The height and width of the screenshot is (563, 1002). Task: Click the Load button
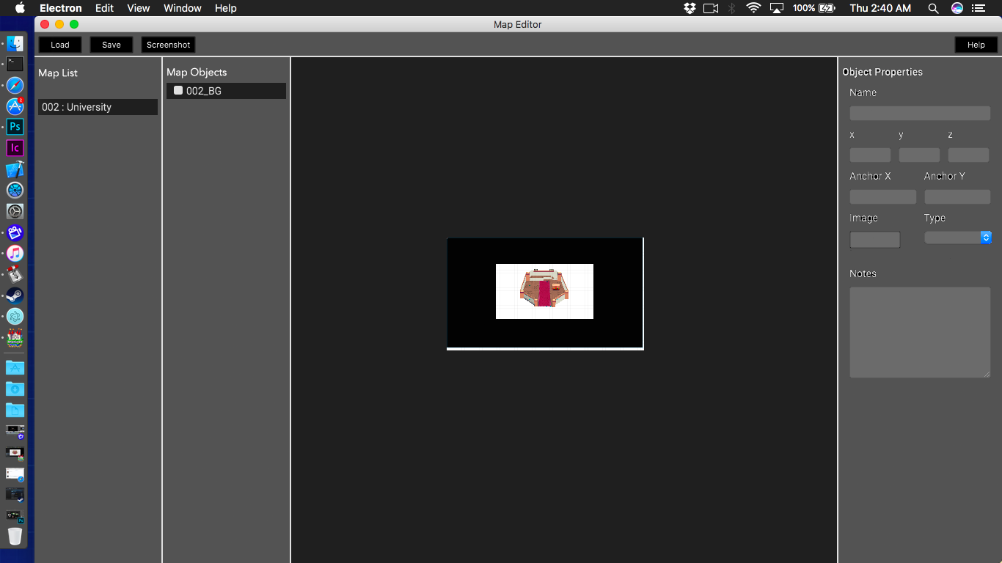pyautogui.click(x=60, y=45)
